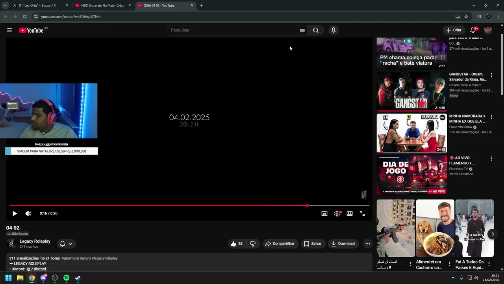Screen dimensions: 504x284
Task: Open the golden retriever short thumbnail
Action: tap(435, 228)
